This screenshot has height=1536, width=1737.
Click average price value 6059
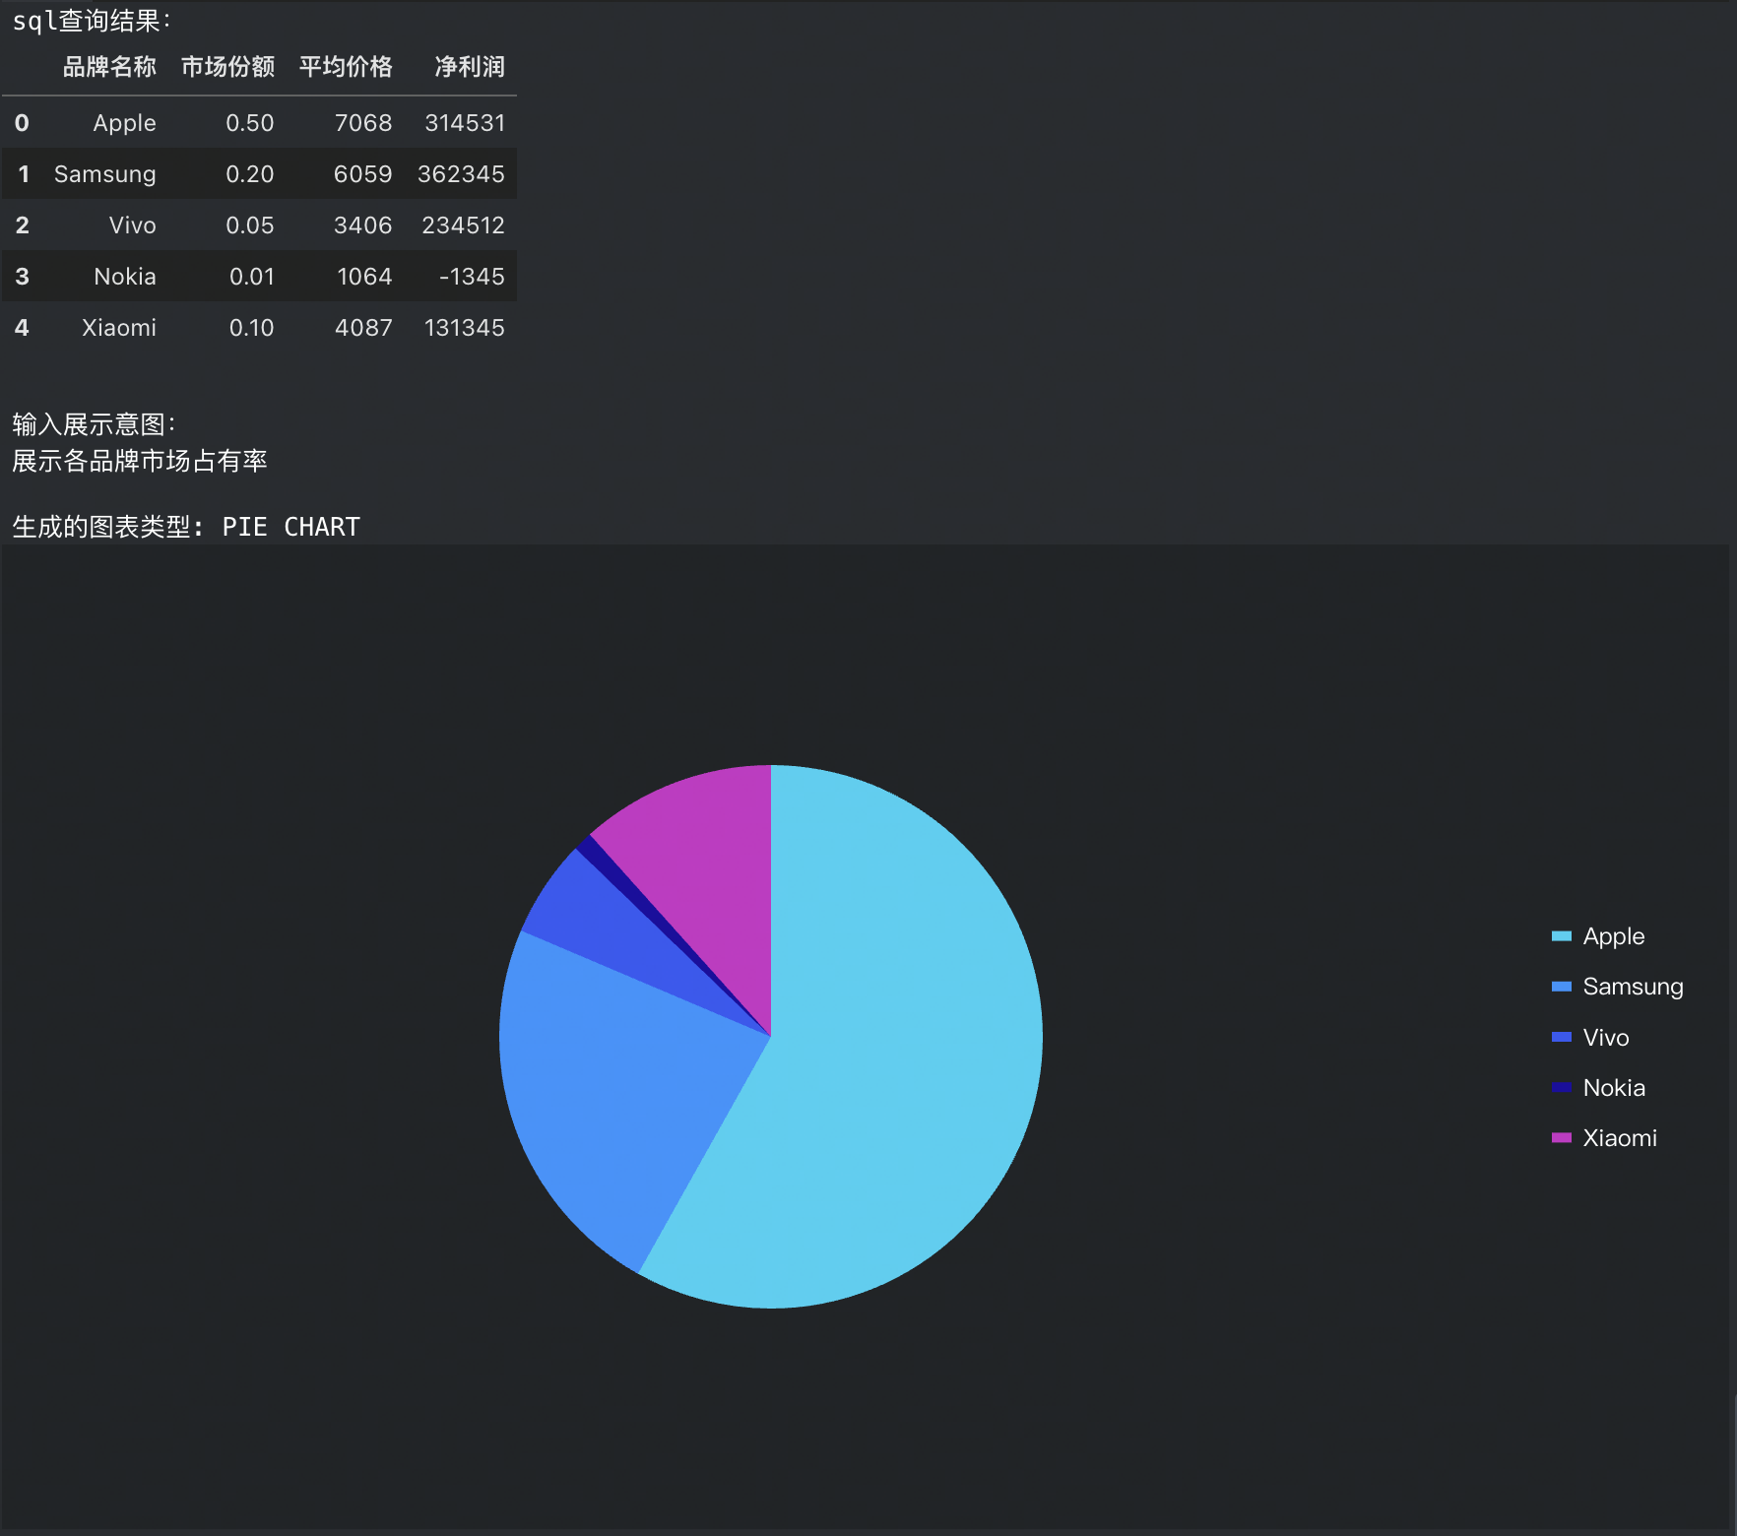coord(363,174)
